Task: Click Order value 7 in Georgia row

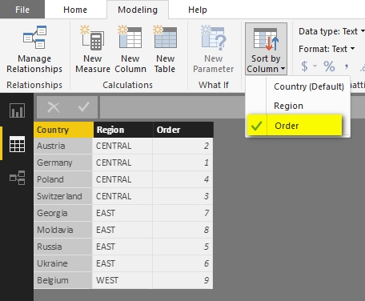Action: click(182, 213)
